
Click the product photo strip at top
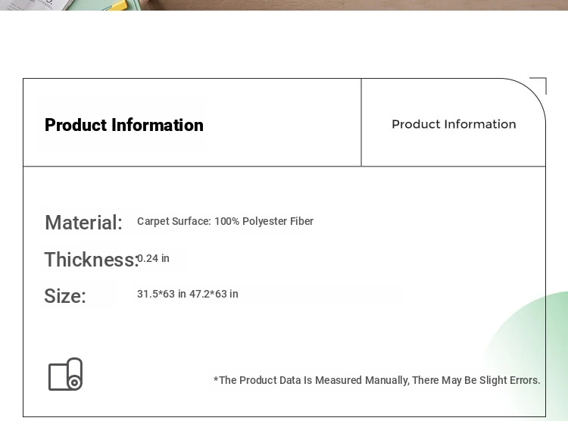tap(284, 5)
